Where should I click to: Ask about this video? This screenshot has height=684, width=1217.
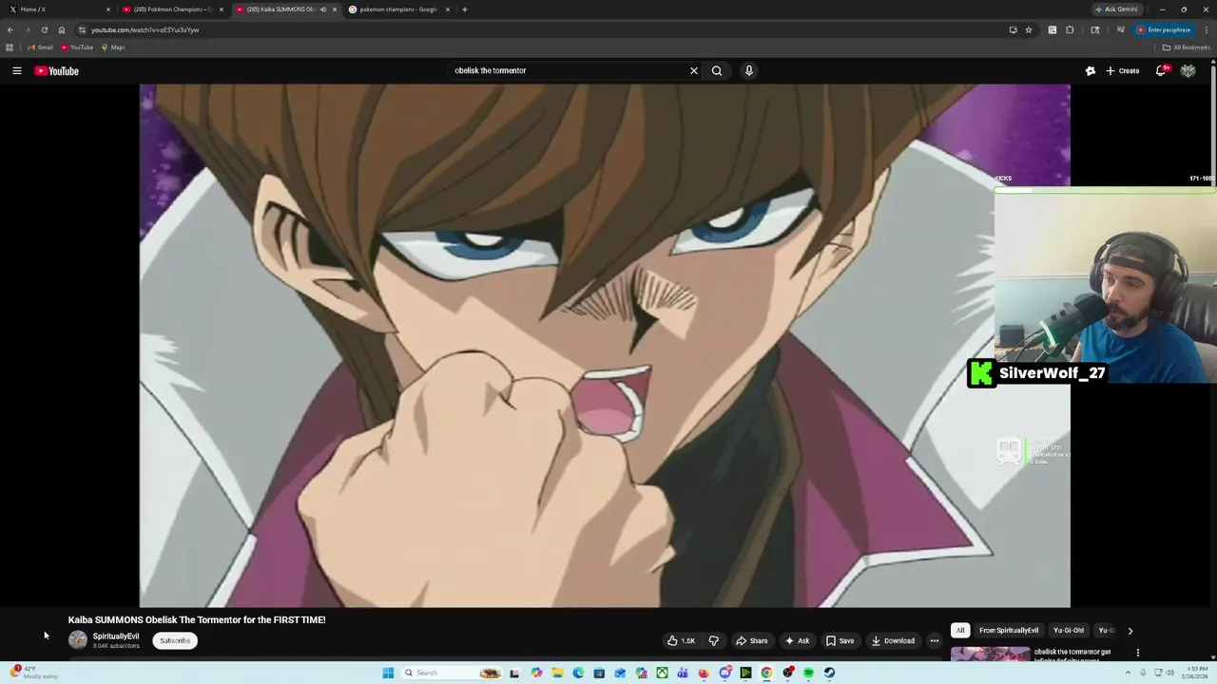pyautogui.click(x=797, y=640)
